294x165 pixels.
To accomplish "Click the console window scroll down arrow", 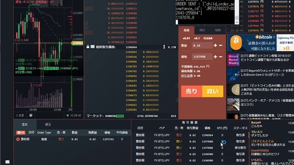I will point(237,22).
